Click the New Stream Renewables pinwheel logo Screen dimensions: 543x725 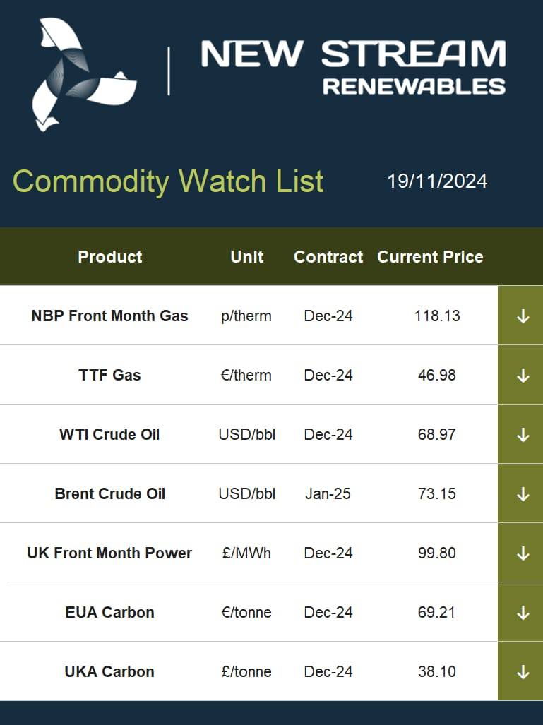(84, 74)
